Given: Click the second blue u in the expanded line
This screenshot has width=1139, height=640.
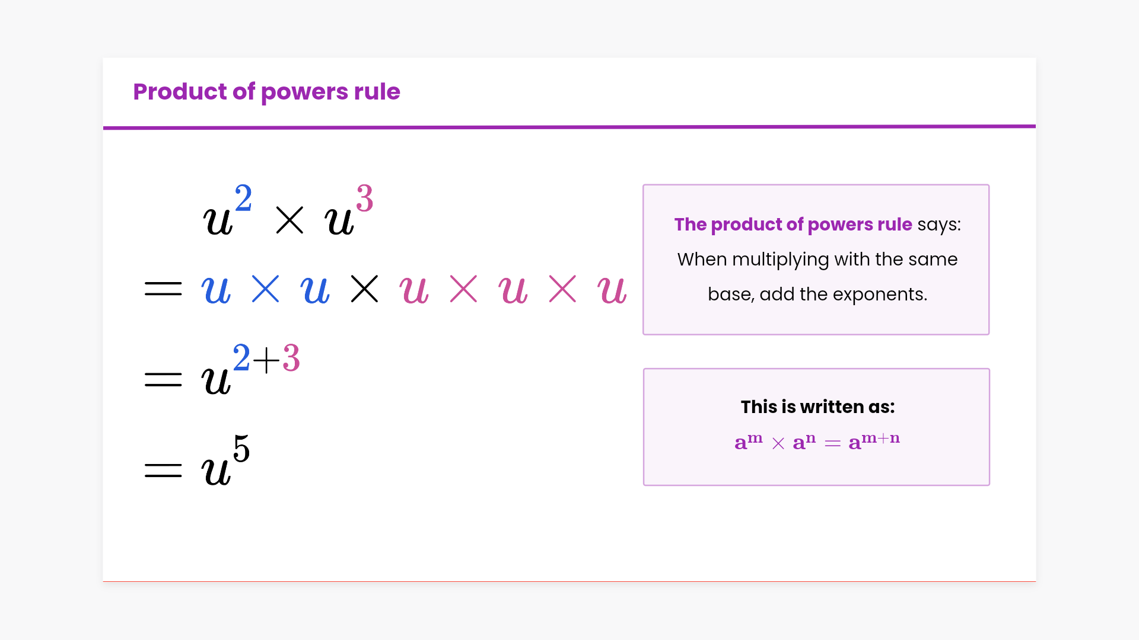Looking at the screenshot, I should click(315, 290).
